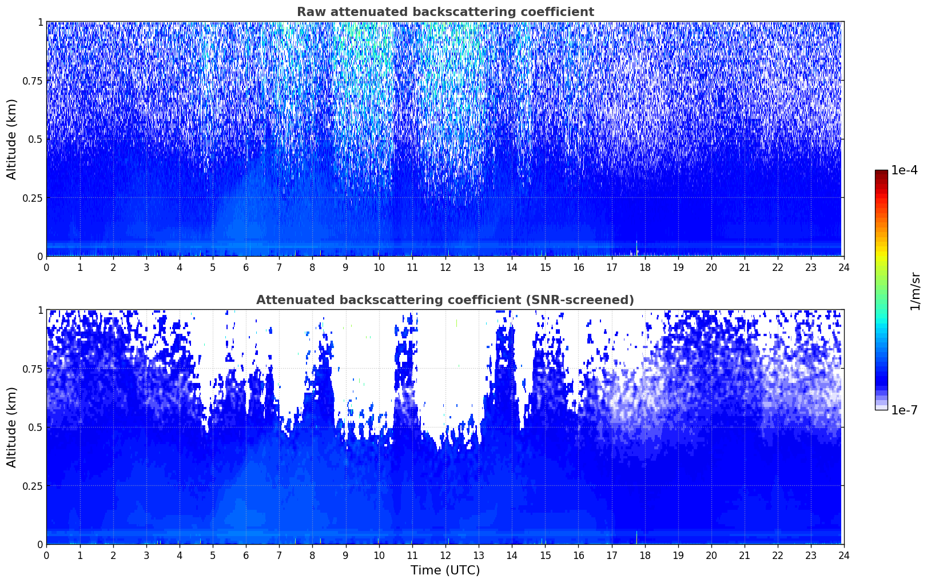Click the colorbar gradient strip
The width and height of the screenshot is (927, 583).
pos(881,290)
